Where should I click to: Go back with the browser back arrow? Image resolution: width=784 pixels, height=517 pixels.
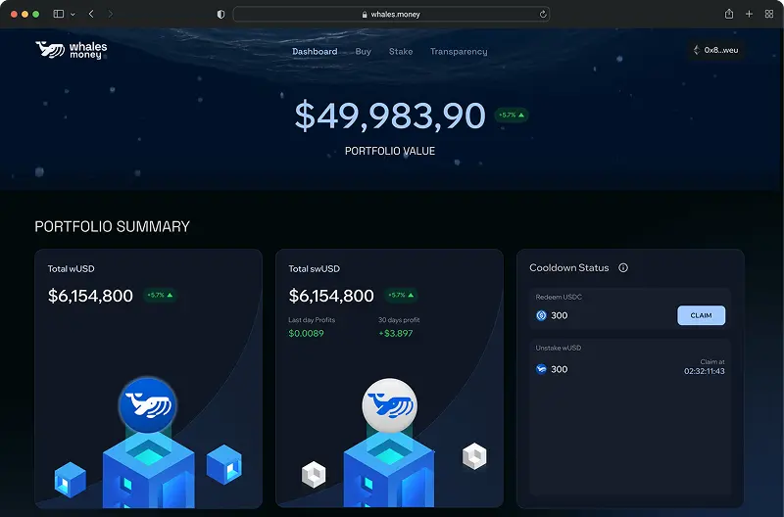[91, 14]
